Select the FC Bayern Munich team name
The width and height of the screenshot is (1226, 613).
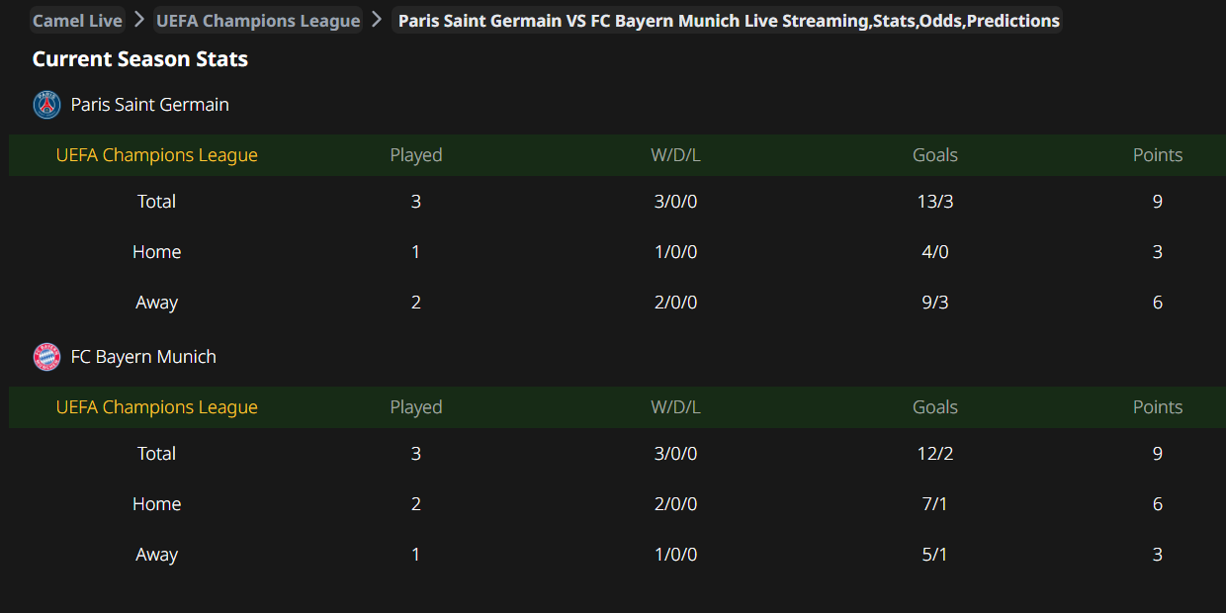pyautogui.click(x=143, y=357)
